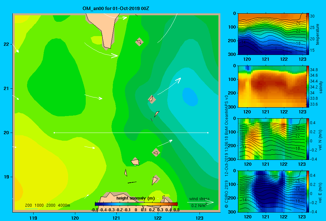Click latitude label "20" on the main map
This screenshot has height=221, width=326.
[6, 133]
